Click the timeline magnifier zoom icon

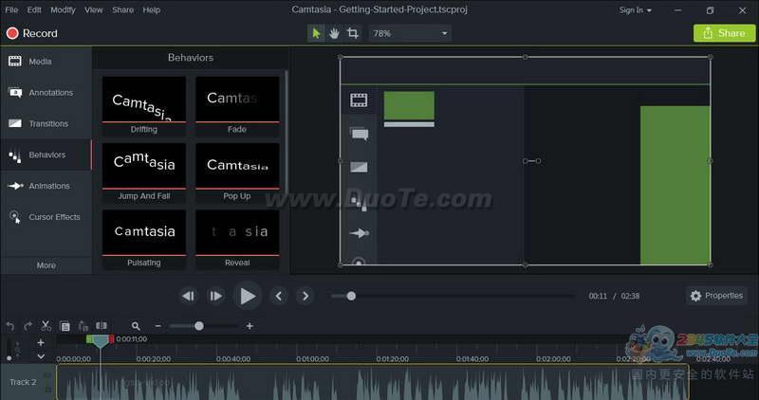pos(136,326)
